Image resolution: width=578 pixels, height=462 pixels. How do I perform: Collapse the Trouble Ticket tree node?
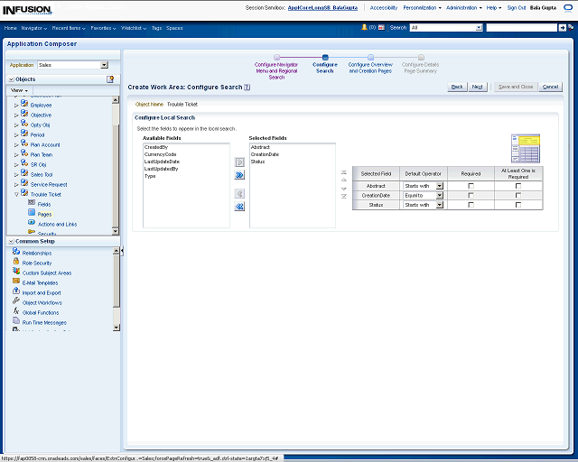coord(15,194)
